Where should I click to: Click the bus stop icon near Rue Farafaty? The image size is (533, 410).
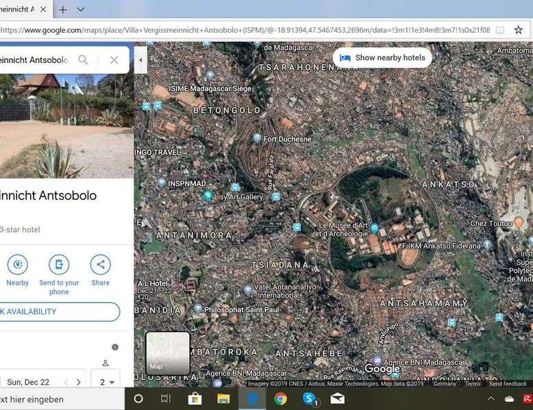pyautogui.click(x=276, y=196)
